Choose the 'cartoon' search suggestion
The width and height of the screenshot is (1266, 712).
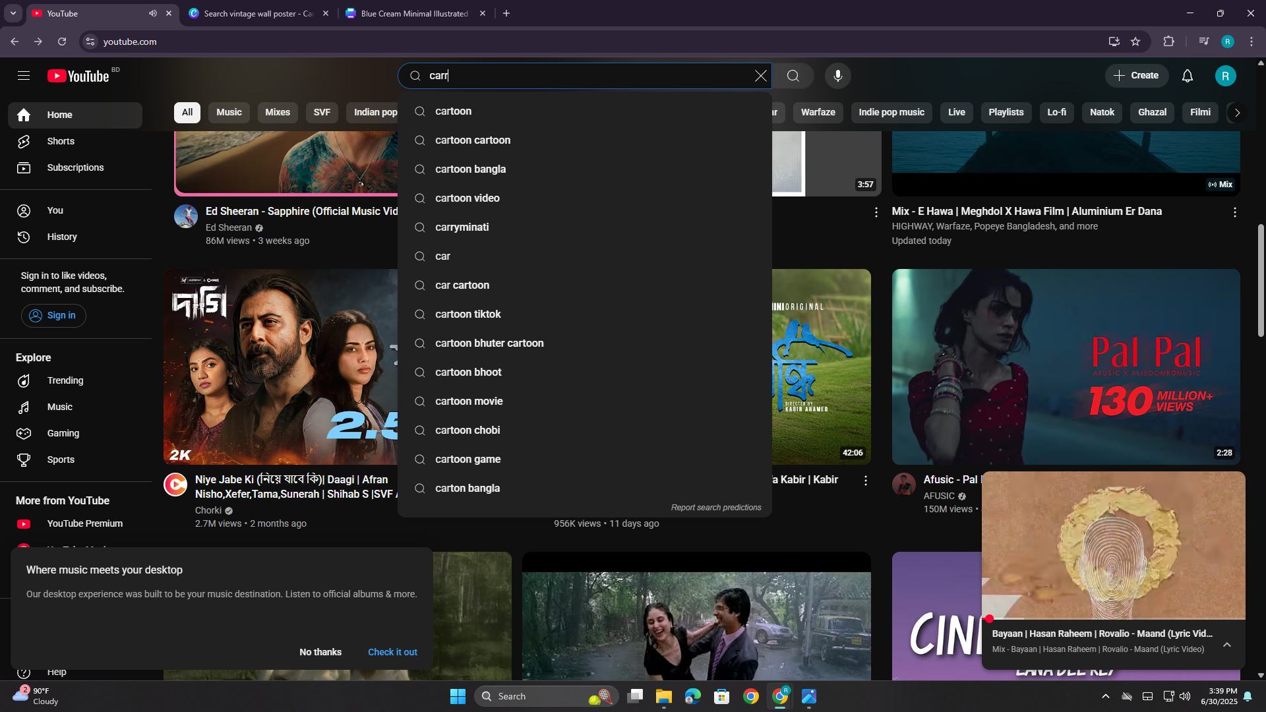(x=585, y=111)
